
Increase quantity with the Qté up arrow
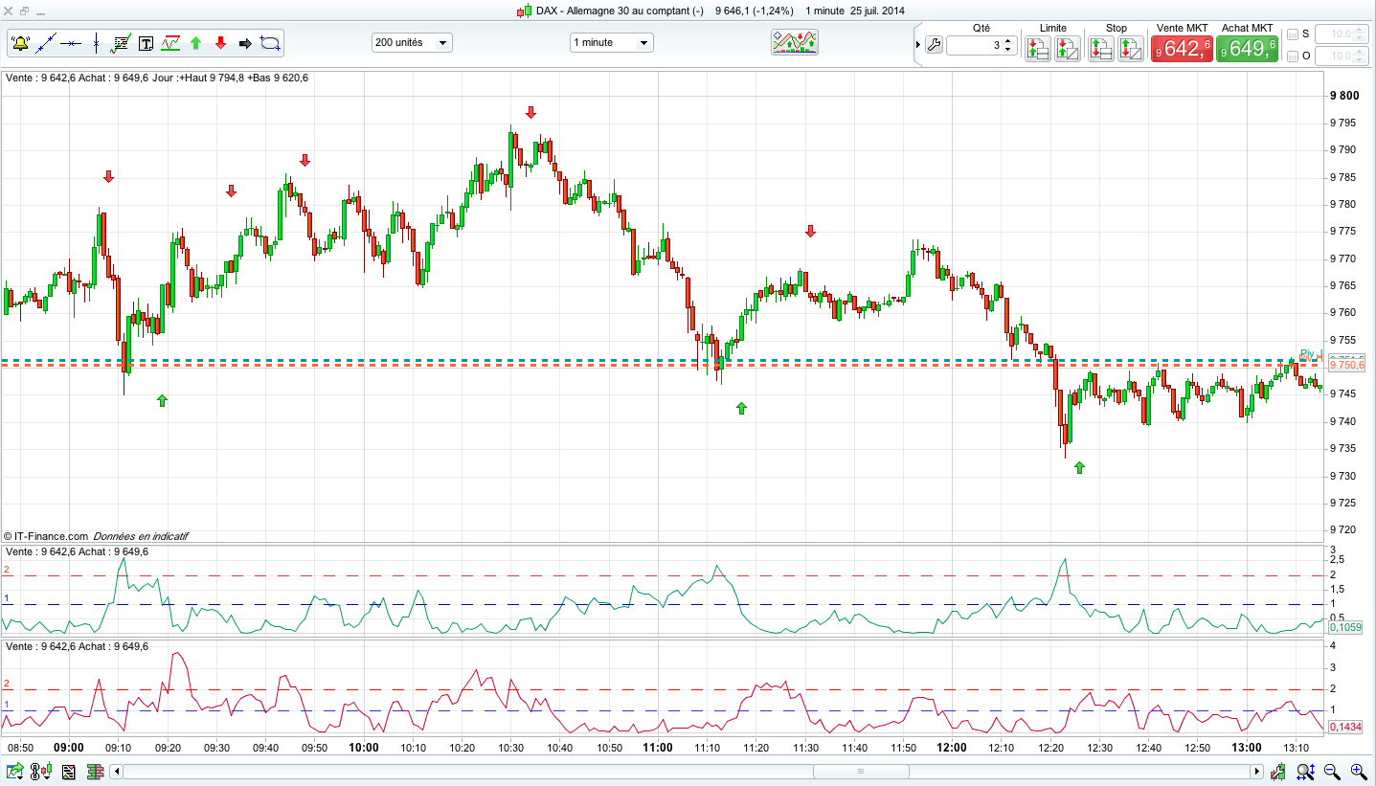tap(1008, 40)
